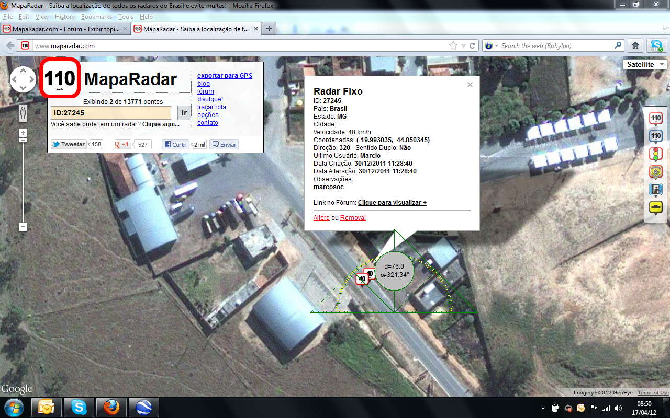Click the blue officer with radar gun icon
Viewport: 670px width, 418px height.
click(656, 190)
